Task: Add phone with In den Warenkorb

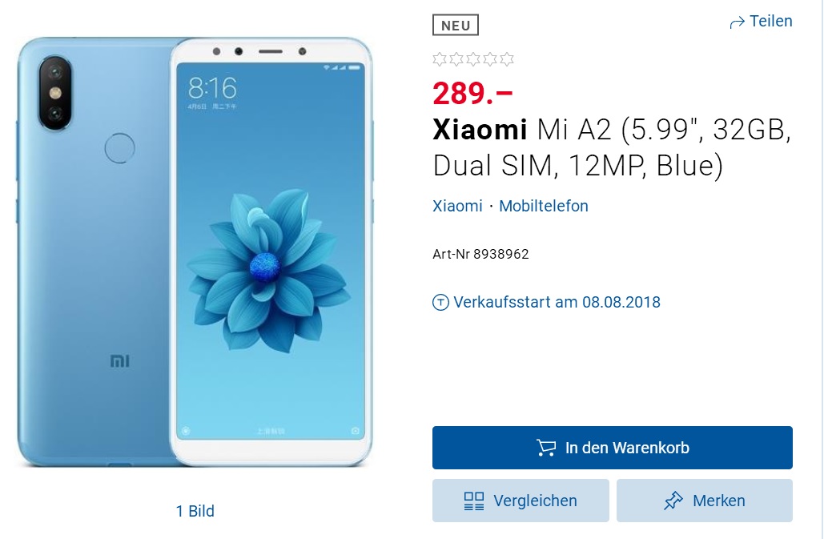Action: pos(613,448)
